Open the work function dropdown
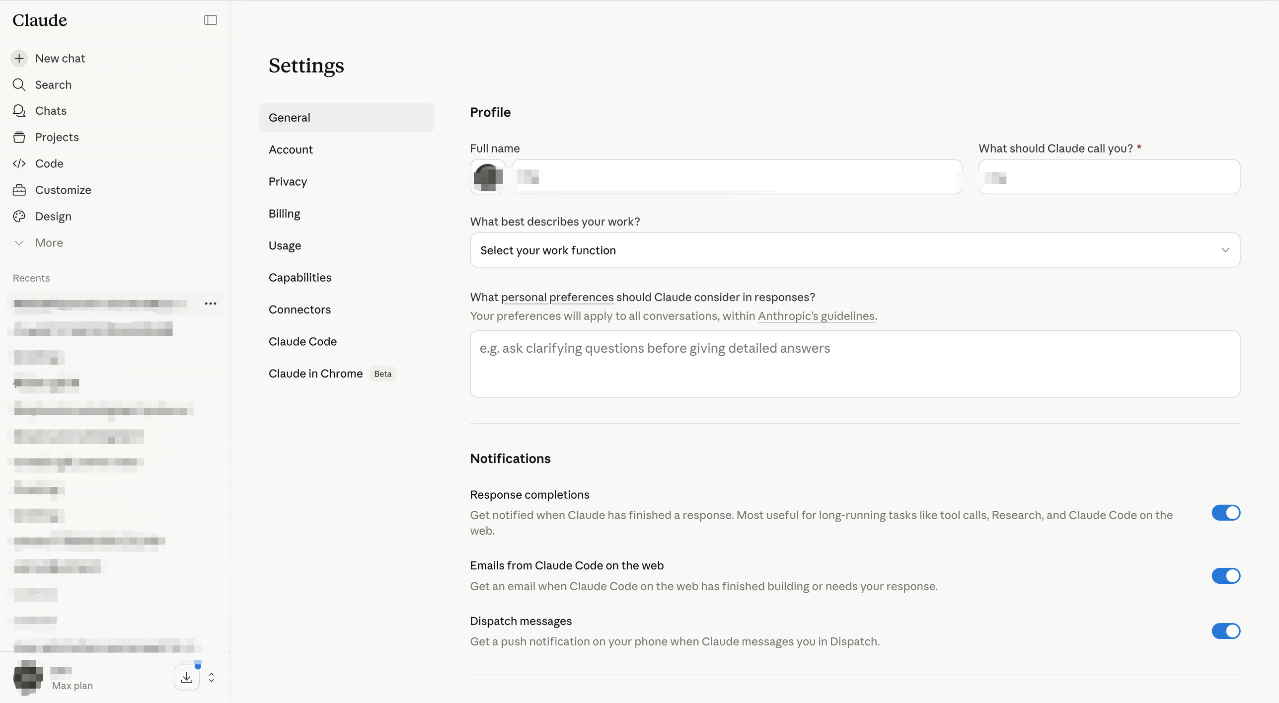 855,250
